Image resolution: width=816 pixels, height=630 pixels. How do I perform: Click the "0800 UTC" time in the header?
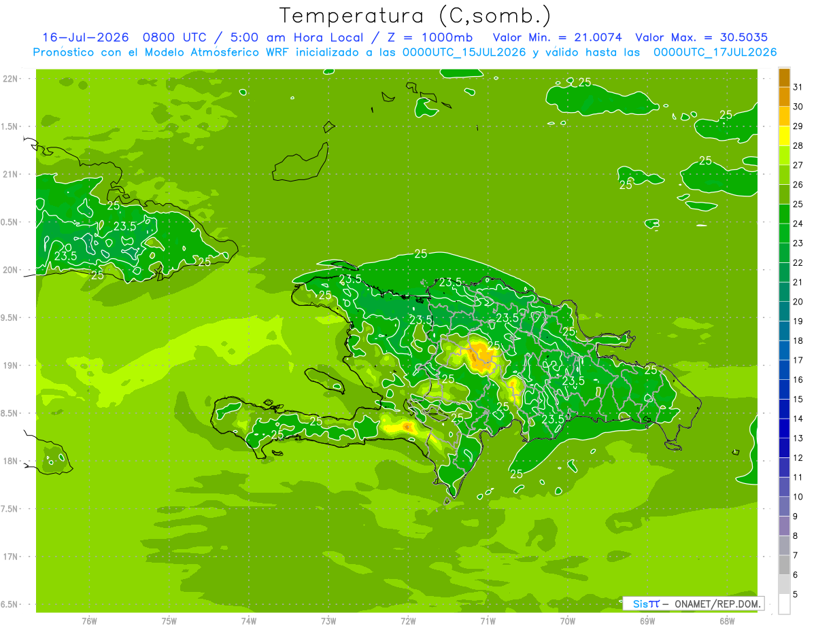click(x=175, y=37)
